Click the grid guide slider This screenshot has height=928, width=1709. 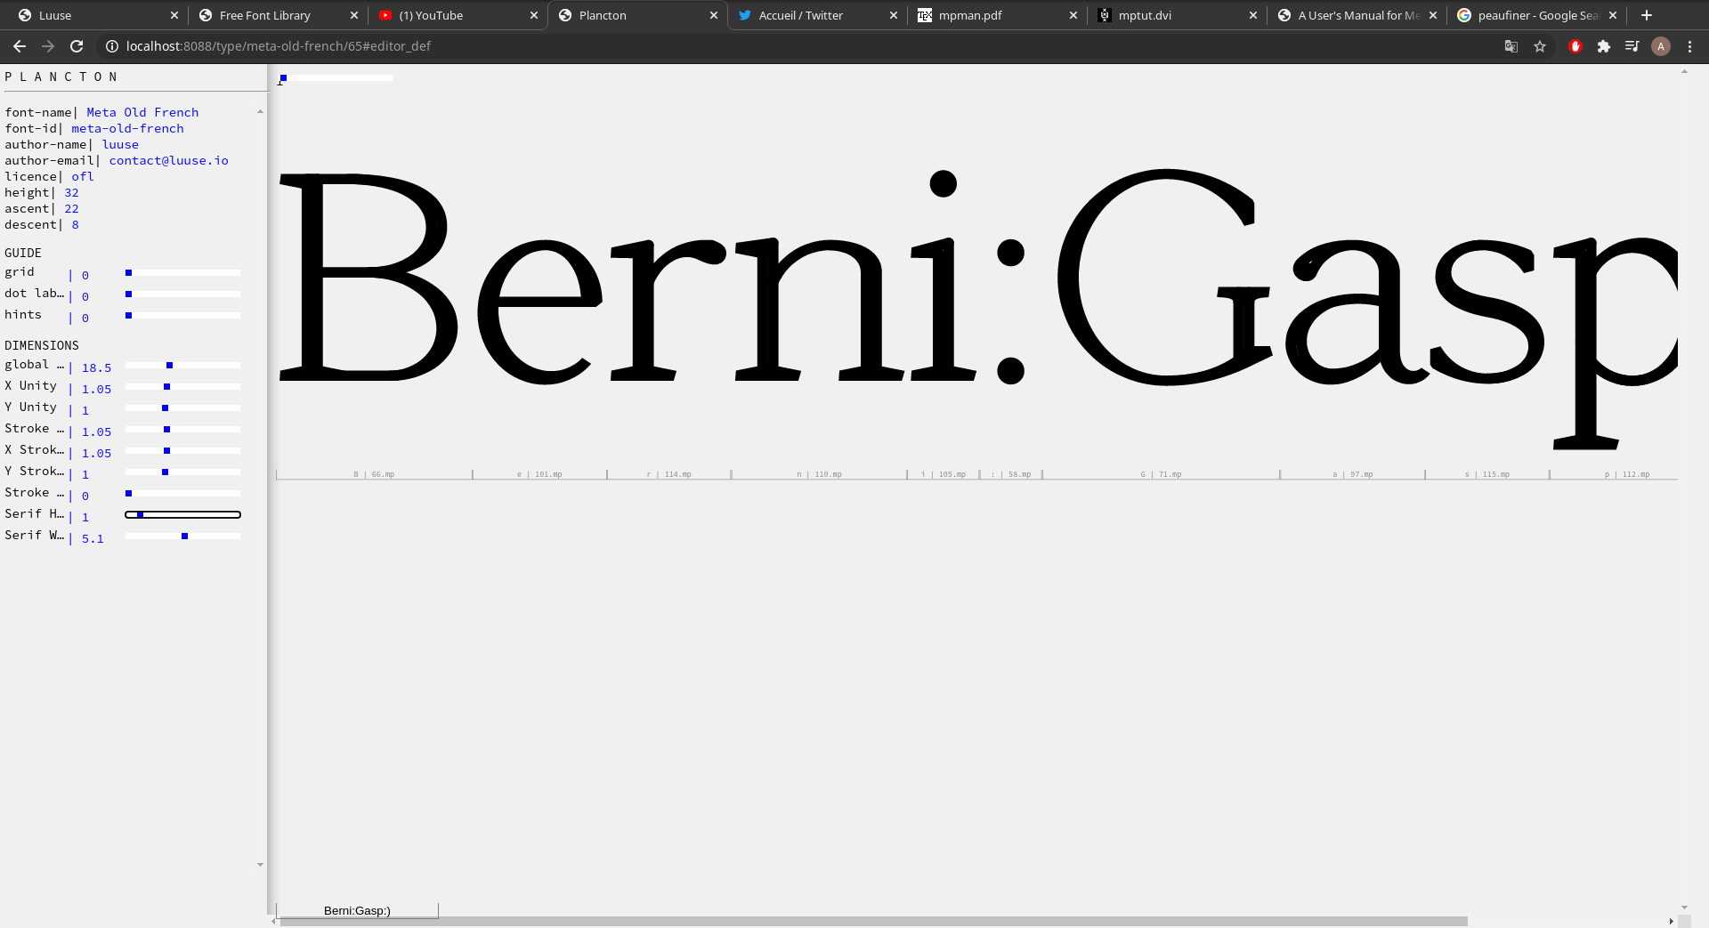click(x=182, y=272)
